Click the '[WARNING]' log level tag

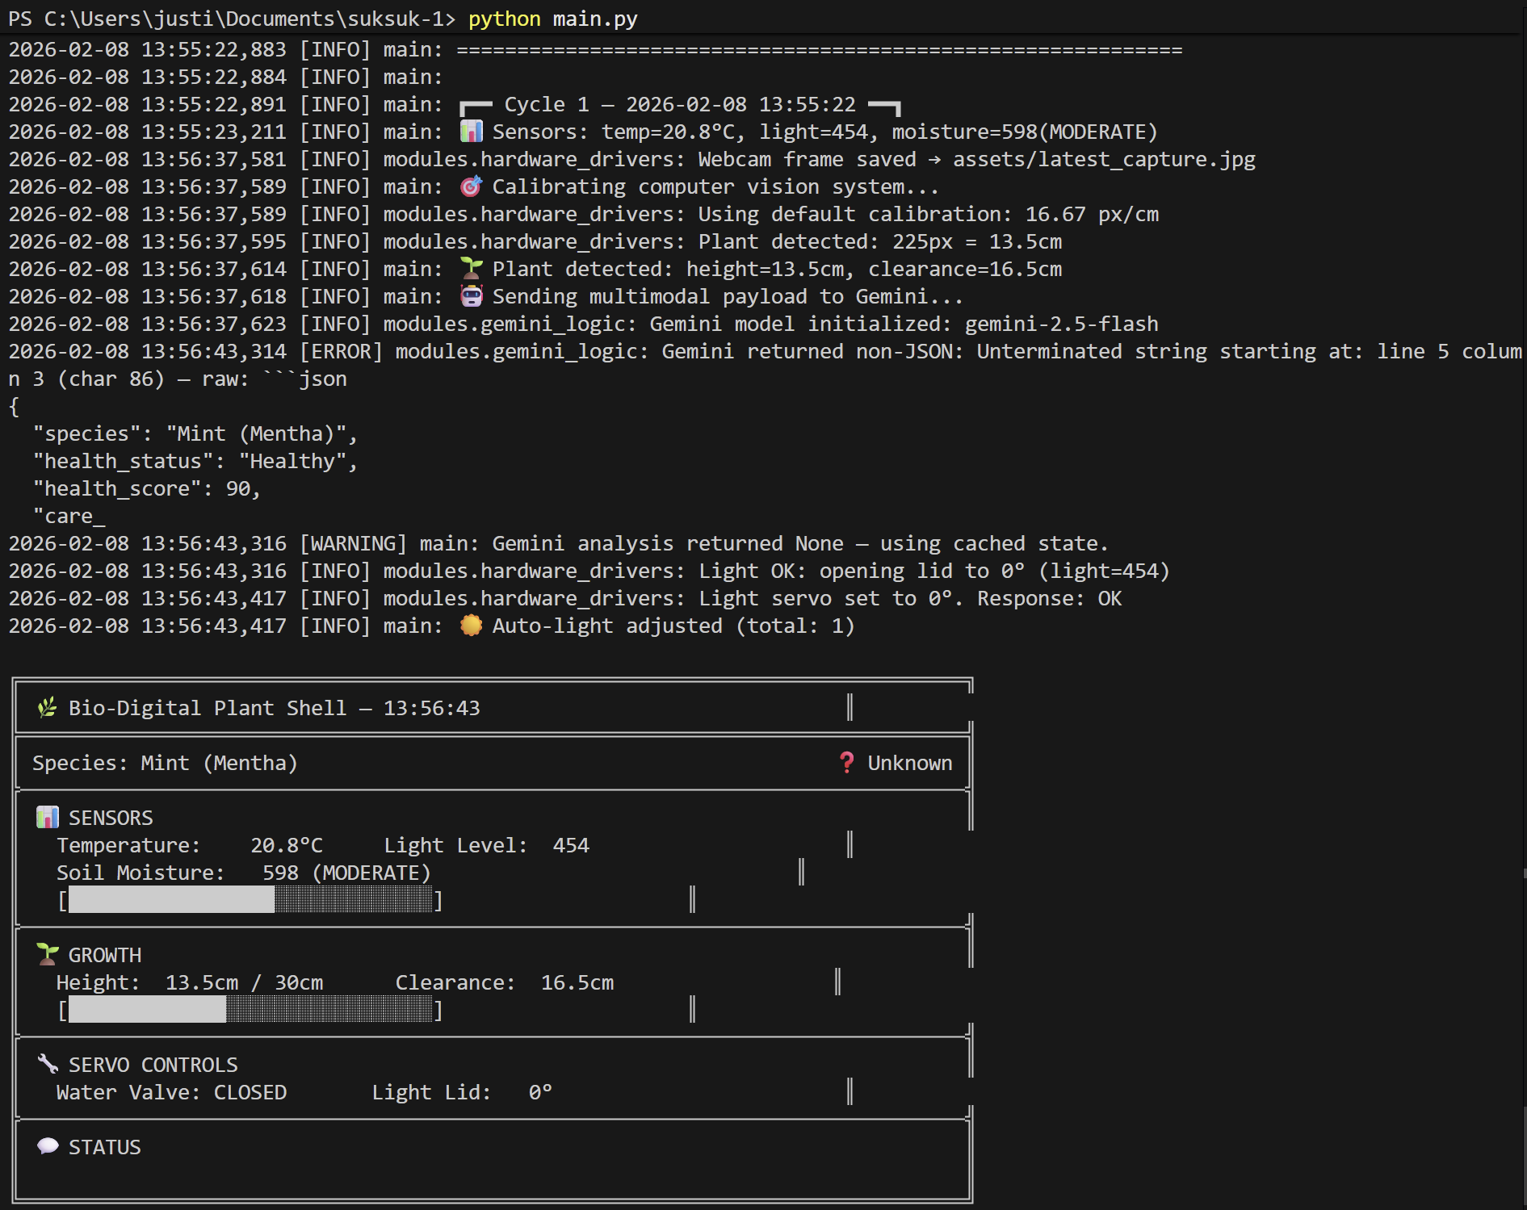[353, 543]
